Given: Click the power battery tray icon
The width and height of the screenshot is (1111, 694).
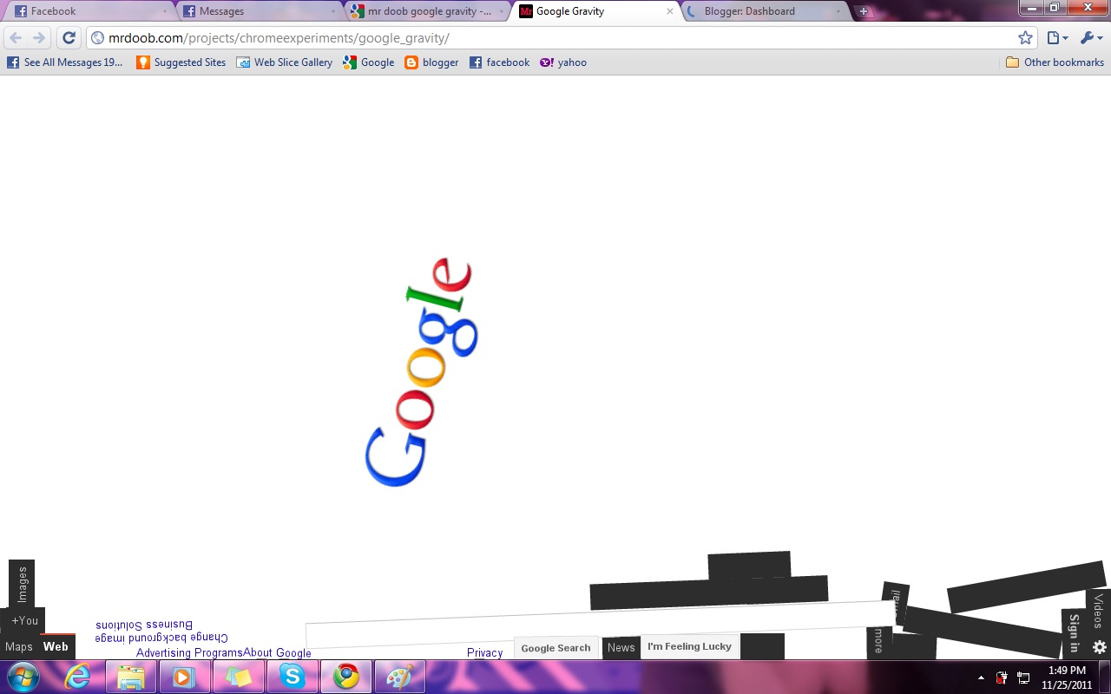Looking at the screenshot, I should tap(1002, 678).
